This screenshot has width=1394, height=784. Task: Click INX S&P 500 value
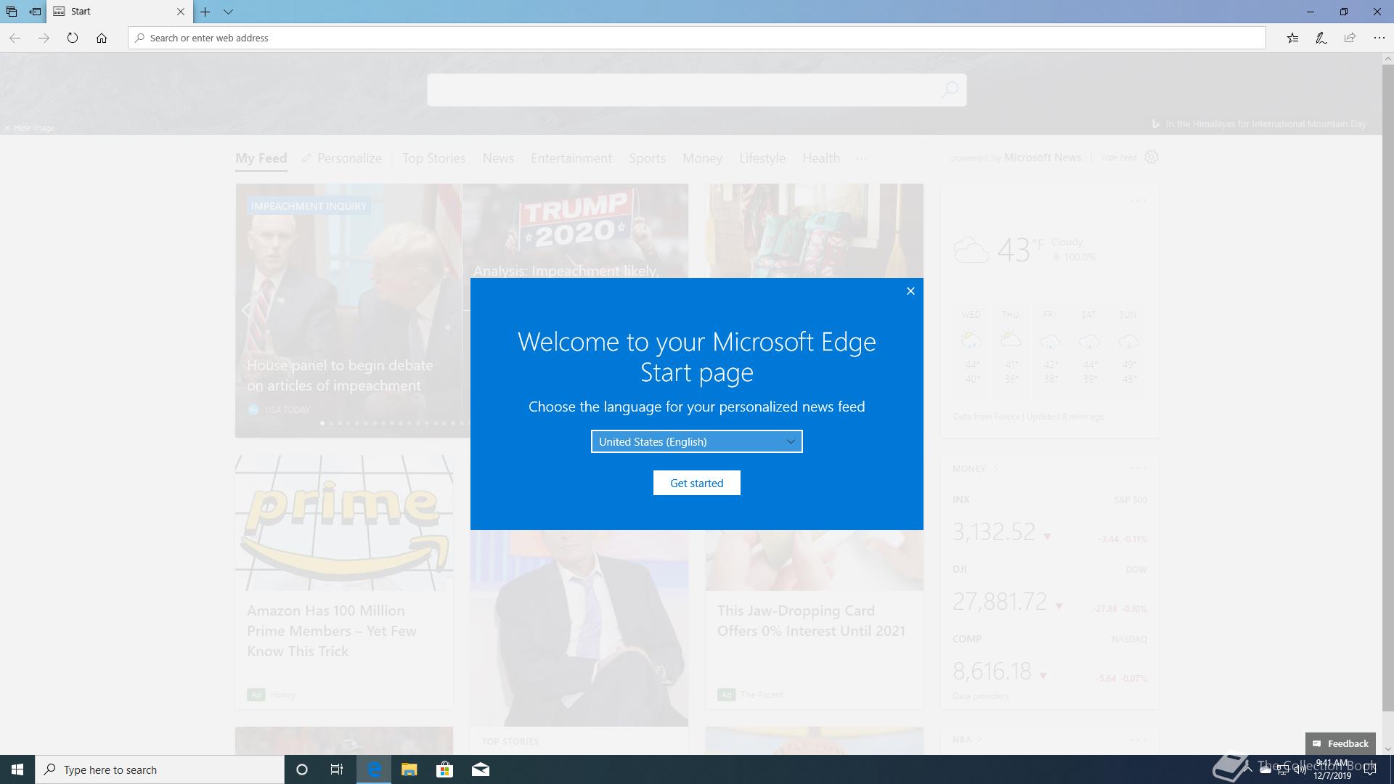[994, 531]
